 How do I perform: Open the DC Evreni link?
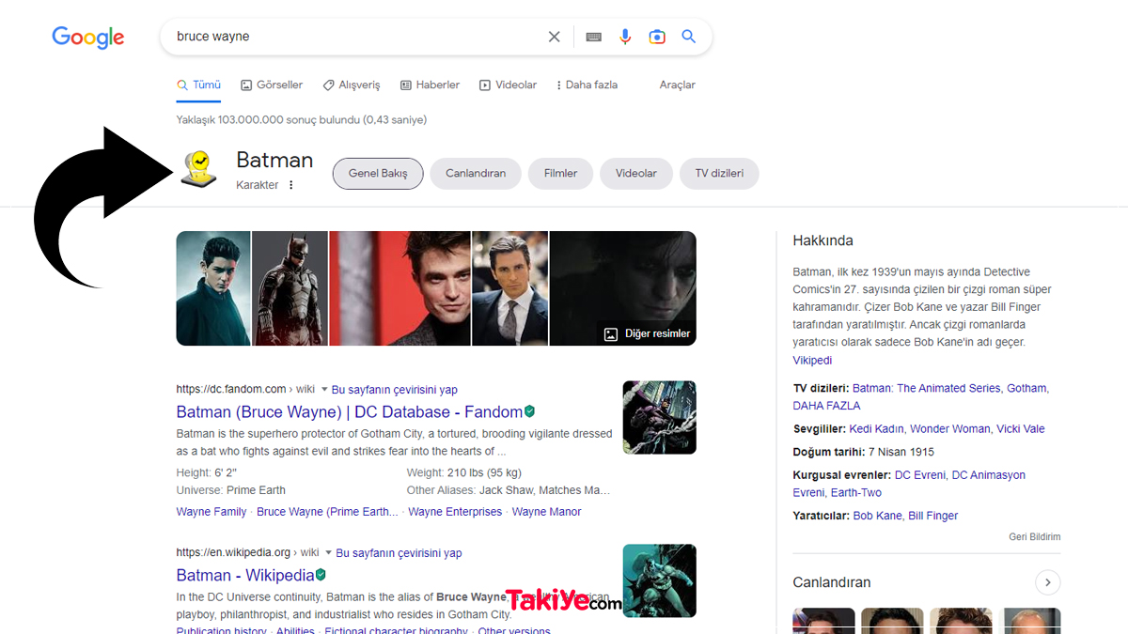[920, 475]
